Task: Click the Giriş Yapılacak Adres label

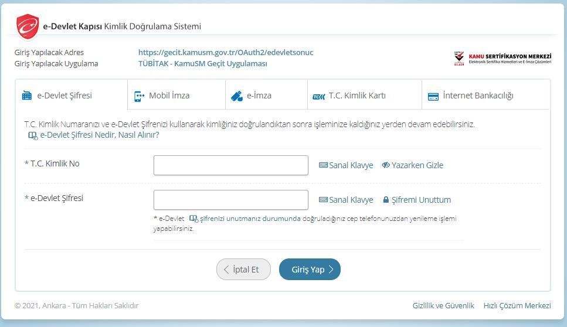Action: 49,52
